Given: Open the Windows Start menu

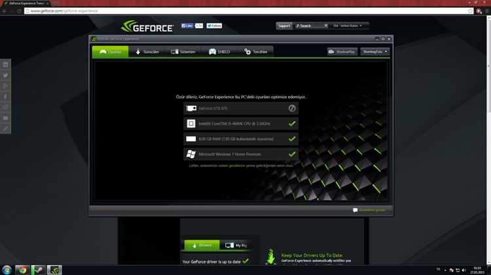Looking at the screenshot, I should [x=7, y=270].
